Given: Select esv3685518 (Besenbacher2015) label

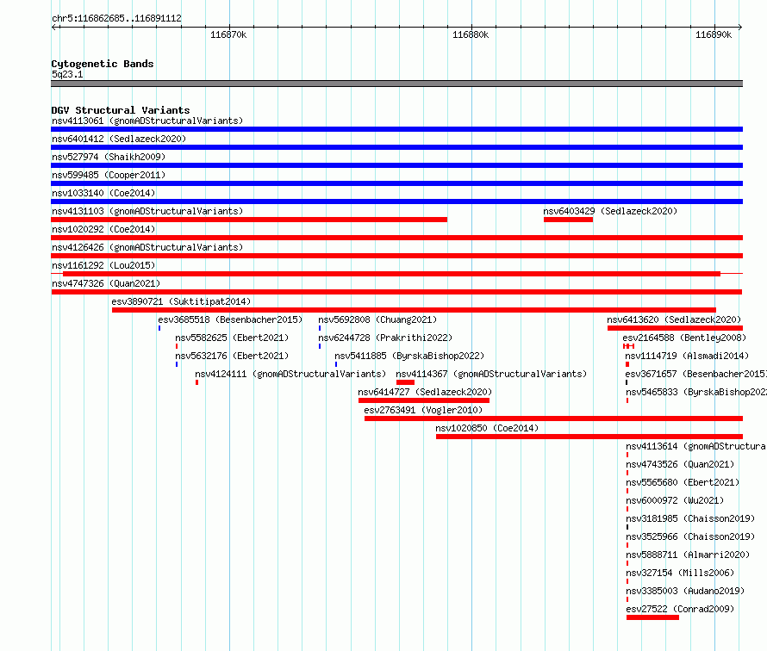Looking at the screenshot, I should point(230,319).
